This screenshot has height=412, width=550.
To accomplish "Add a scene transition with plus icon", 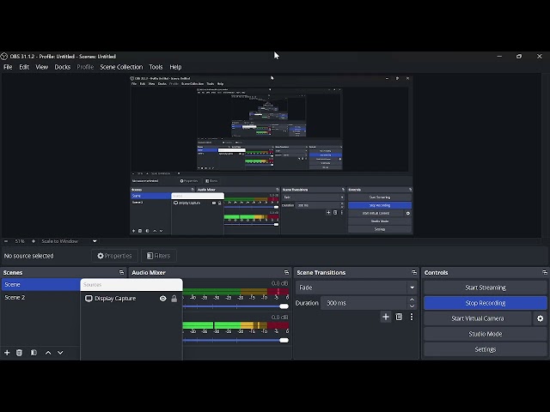I will click(386, 317).
